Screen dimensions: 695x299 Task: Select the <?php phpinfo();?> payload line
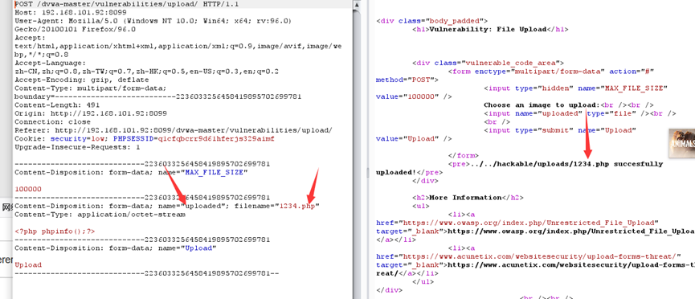coord(55,231)
